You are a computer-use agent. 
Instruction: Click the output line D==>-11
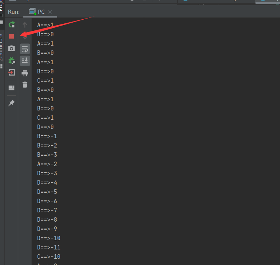pyautogui.click(x=49, y=247)
